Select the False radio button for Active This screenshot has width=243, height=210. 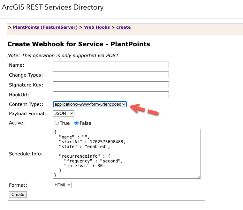tap(77, 123)
